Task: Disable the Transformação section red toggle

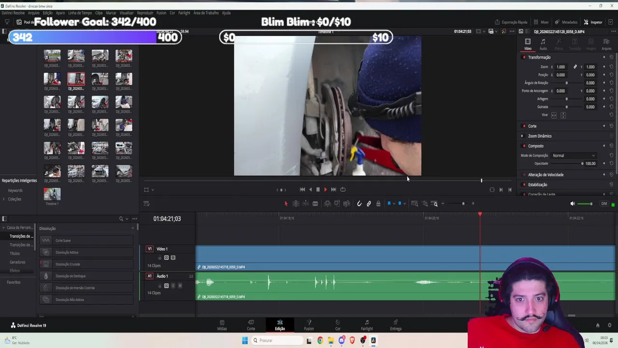Action: click(524, 58)
